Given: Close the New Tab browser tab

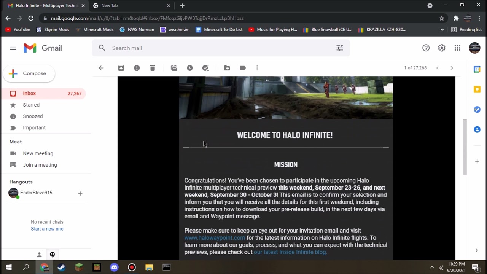Looking at the screenshot, I should coord(169,6).
